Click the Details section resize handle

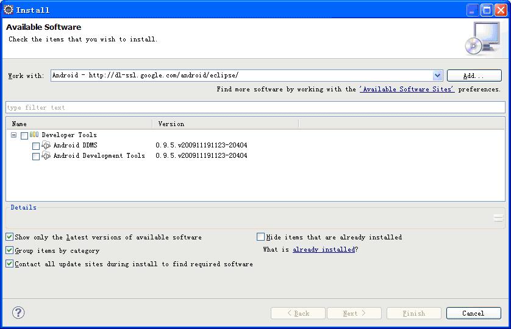coord(498,218)
